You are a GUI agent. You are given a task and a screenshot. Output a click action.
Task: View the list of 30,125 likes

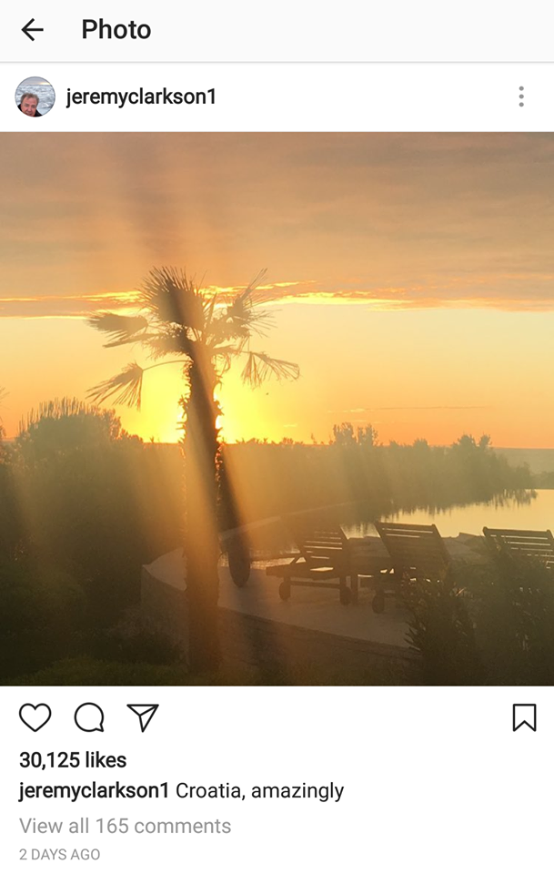point(73,759)
